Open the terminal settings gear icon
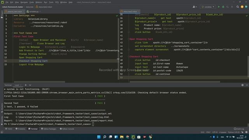Screen dimensions: 249x140 242,85
